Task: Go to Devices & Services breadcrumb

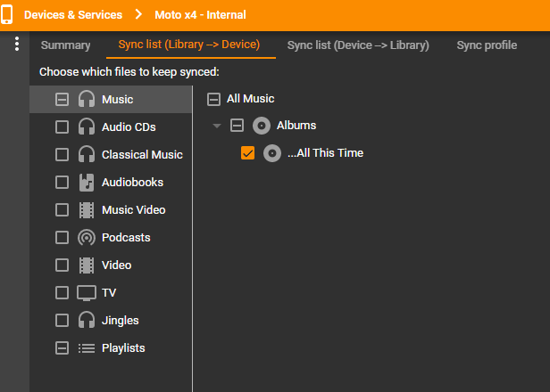Action: pos(73,15)
